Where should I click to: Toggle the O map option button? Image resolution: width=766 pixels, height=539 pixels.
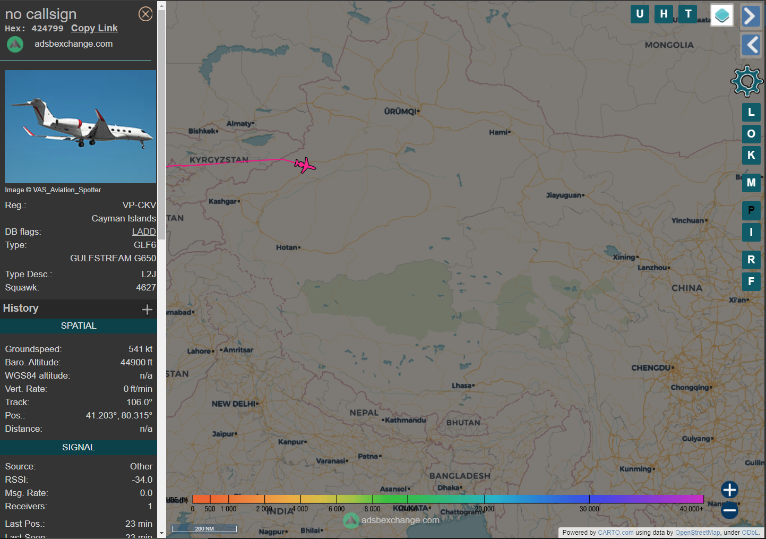click(x=751, y=133)
